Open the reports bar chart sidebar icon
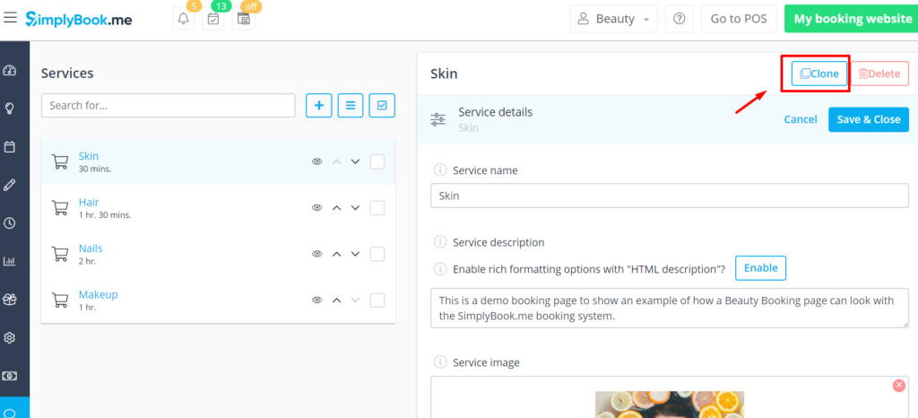The image size is (918, 418). pyautogui.click(x=9, y=261)
